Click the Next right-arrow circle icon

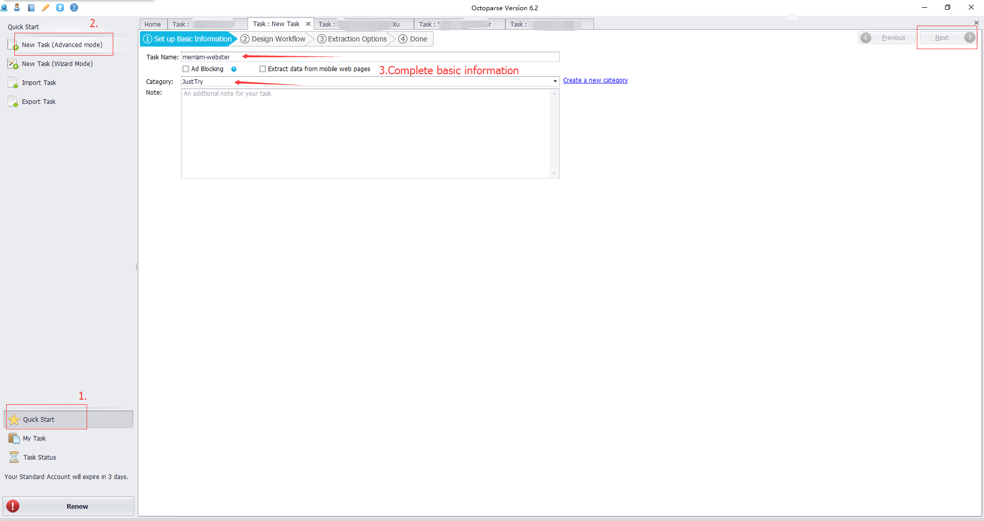point(970,37)
